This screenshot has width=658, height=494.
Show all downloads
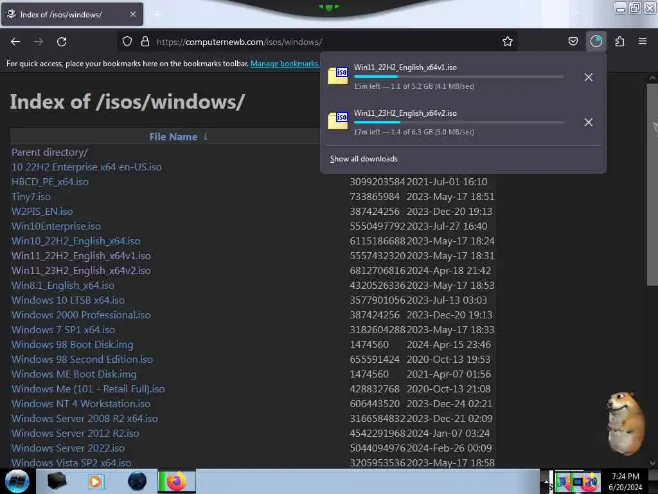[x=364, y=159]
